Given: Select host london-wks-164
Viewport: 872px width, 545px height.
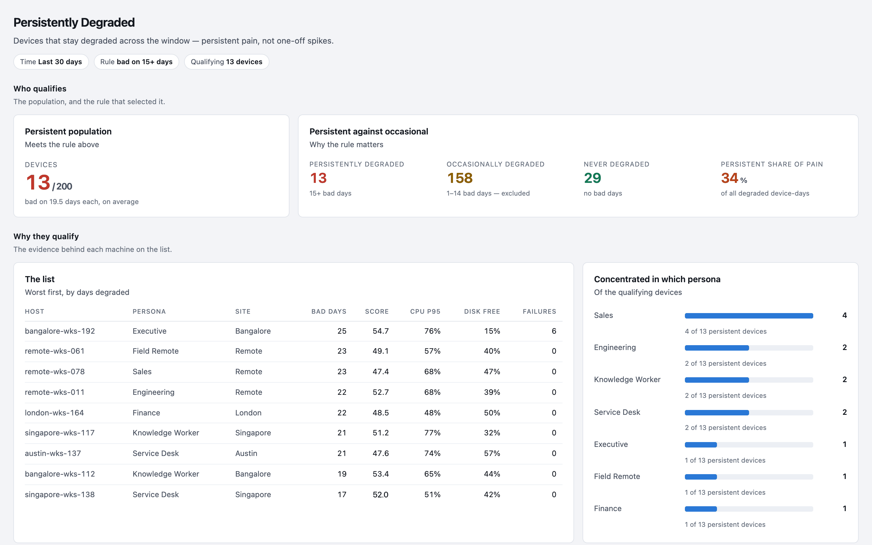Looking at the screenshot, I should point(54,412).
